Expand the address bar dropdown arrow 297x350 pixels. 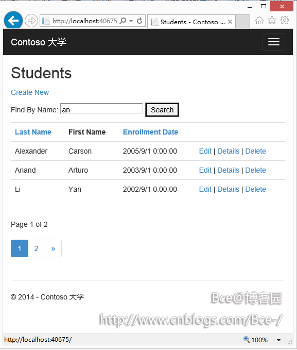(x=131, y=21)
